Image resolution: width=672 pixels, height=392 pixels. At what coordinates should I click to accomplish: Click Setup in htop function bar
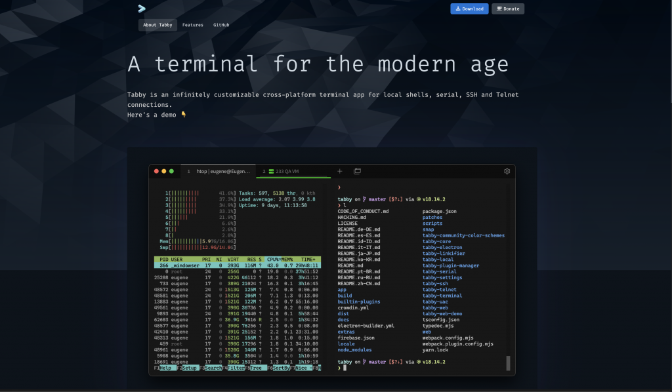tap(189, 368)
